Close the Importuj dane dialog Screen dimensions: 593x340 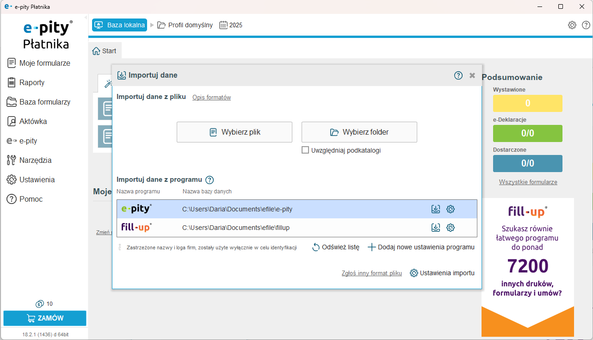click(472, 75)
